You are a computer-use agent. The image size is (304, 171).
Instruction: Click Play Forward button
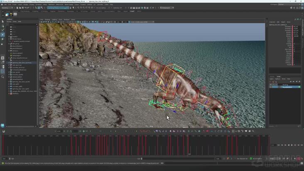tap(292, 145)
